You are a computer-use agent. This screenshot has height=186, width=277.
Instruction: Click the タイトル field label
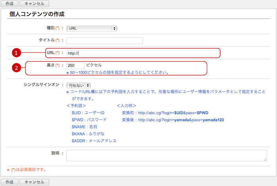tap(47, 40)
